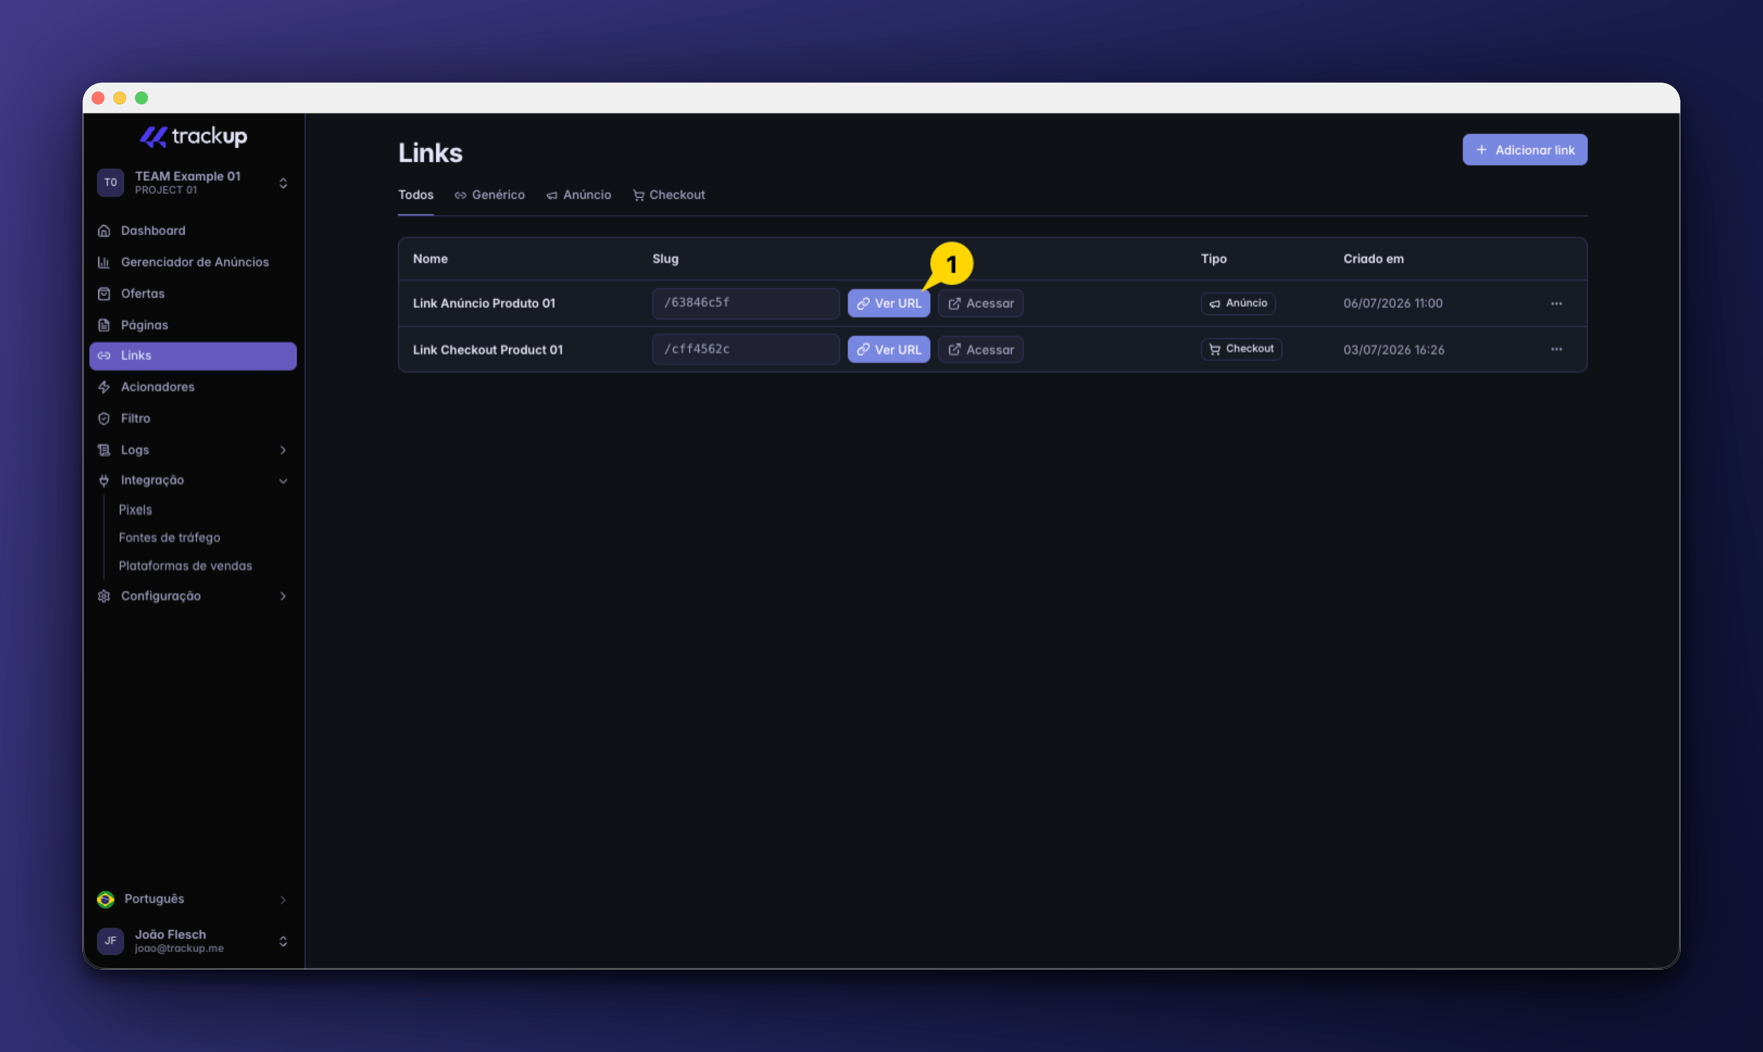The width and height of the screenshot is (1763, 1052).
Task: Click slug field /63846c5f
Action: point(745,303)
